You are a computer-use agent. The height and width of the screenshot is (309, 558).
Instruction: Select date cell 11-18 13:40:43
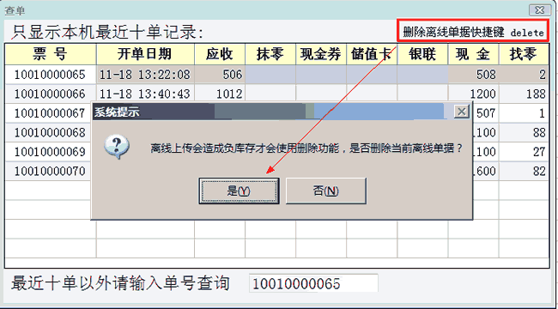coord(145,94)
